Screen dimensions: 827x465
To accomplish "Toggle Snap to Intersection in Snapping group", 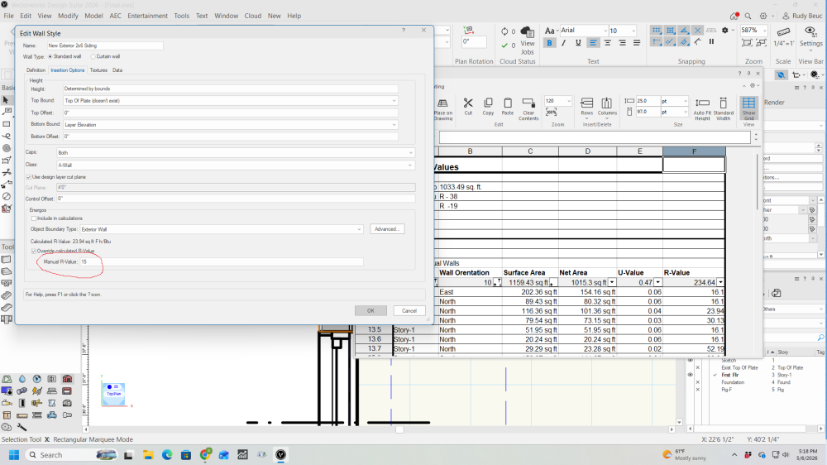I will pyautogui.click(x=697, y=30).
